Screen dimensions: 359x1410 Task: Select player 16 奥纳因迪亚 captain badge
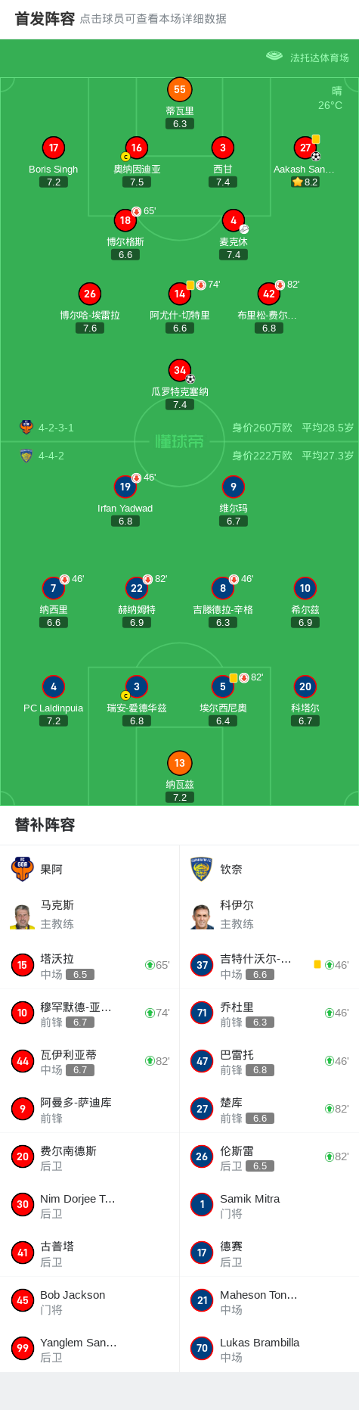coord(125,157)
